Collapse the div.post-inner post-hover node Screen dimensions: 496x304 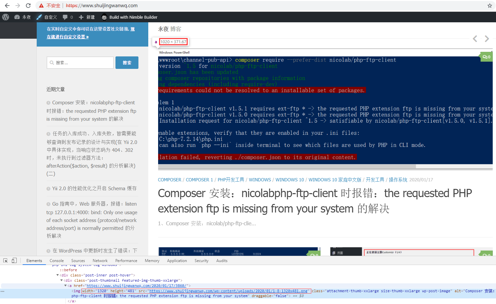point(58,275)
